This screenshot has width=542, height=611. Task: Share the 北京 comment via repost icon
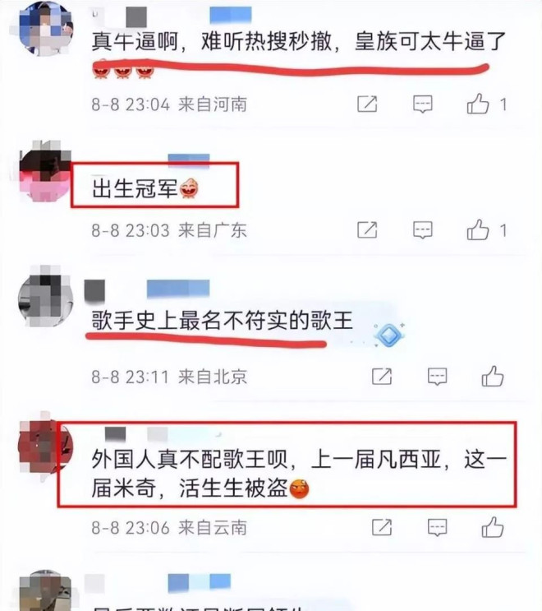382,376
